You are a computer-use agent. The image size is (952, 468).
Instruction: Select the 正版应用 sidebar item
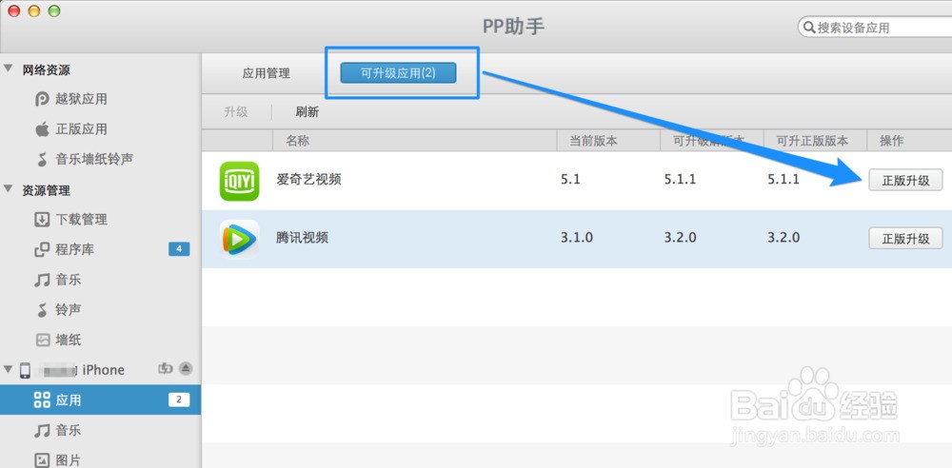pos(100,129)
